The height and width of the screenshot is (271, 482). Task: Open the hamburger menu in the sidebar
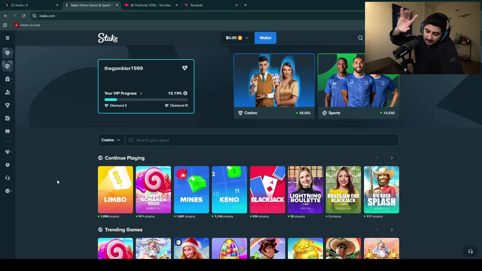point(7,38)
